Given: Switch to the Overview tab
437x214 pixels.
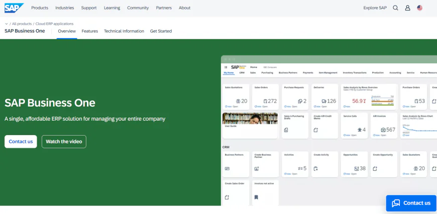Looking at the screenshot, I should 67,31.
